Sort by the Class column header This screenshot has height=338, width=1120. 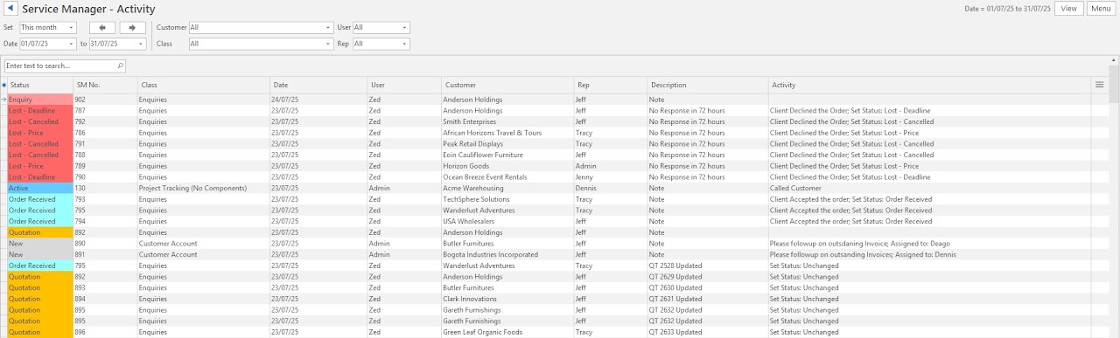[x=204, y=85]
